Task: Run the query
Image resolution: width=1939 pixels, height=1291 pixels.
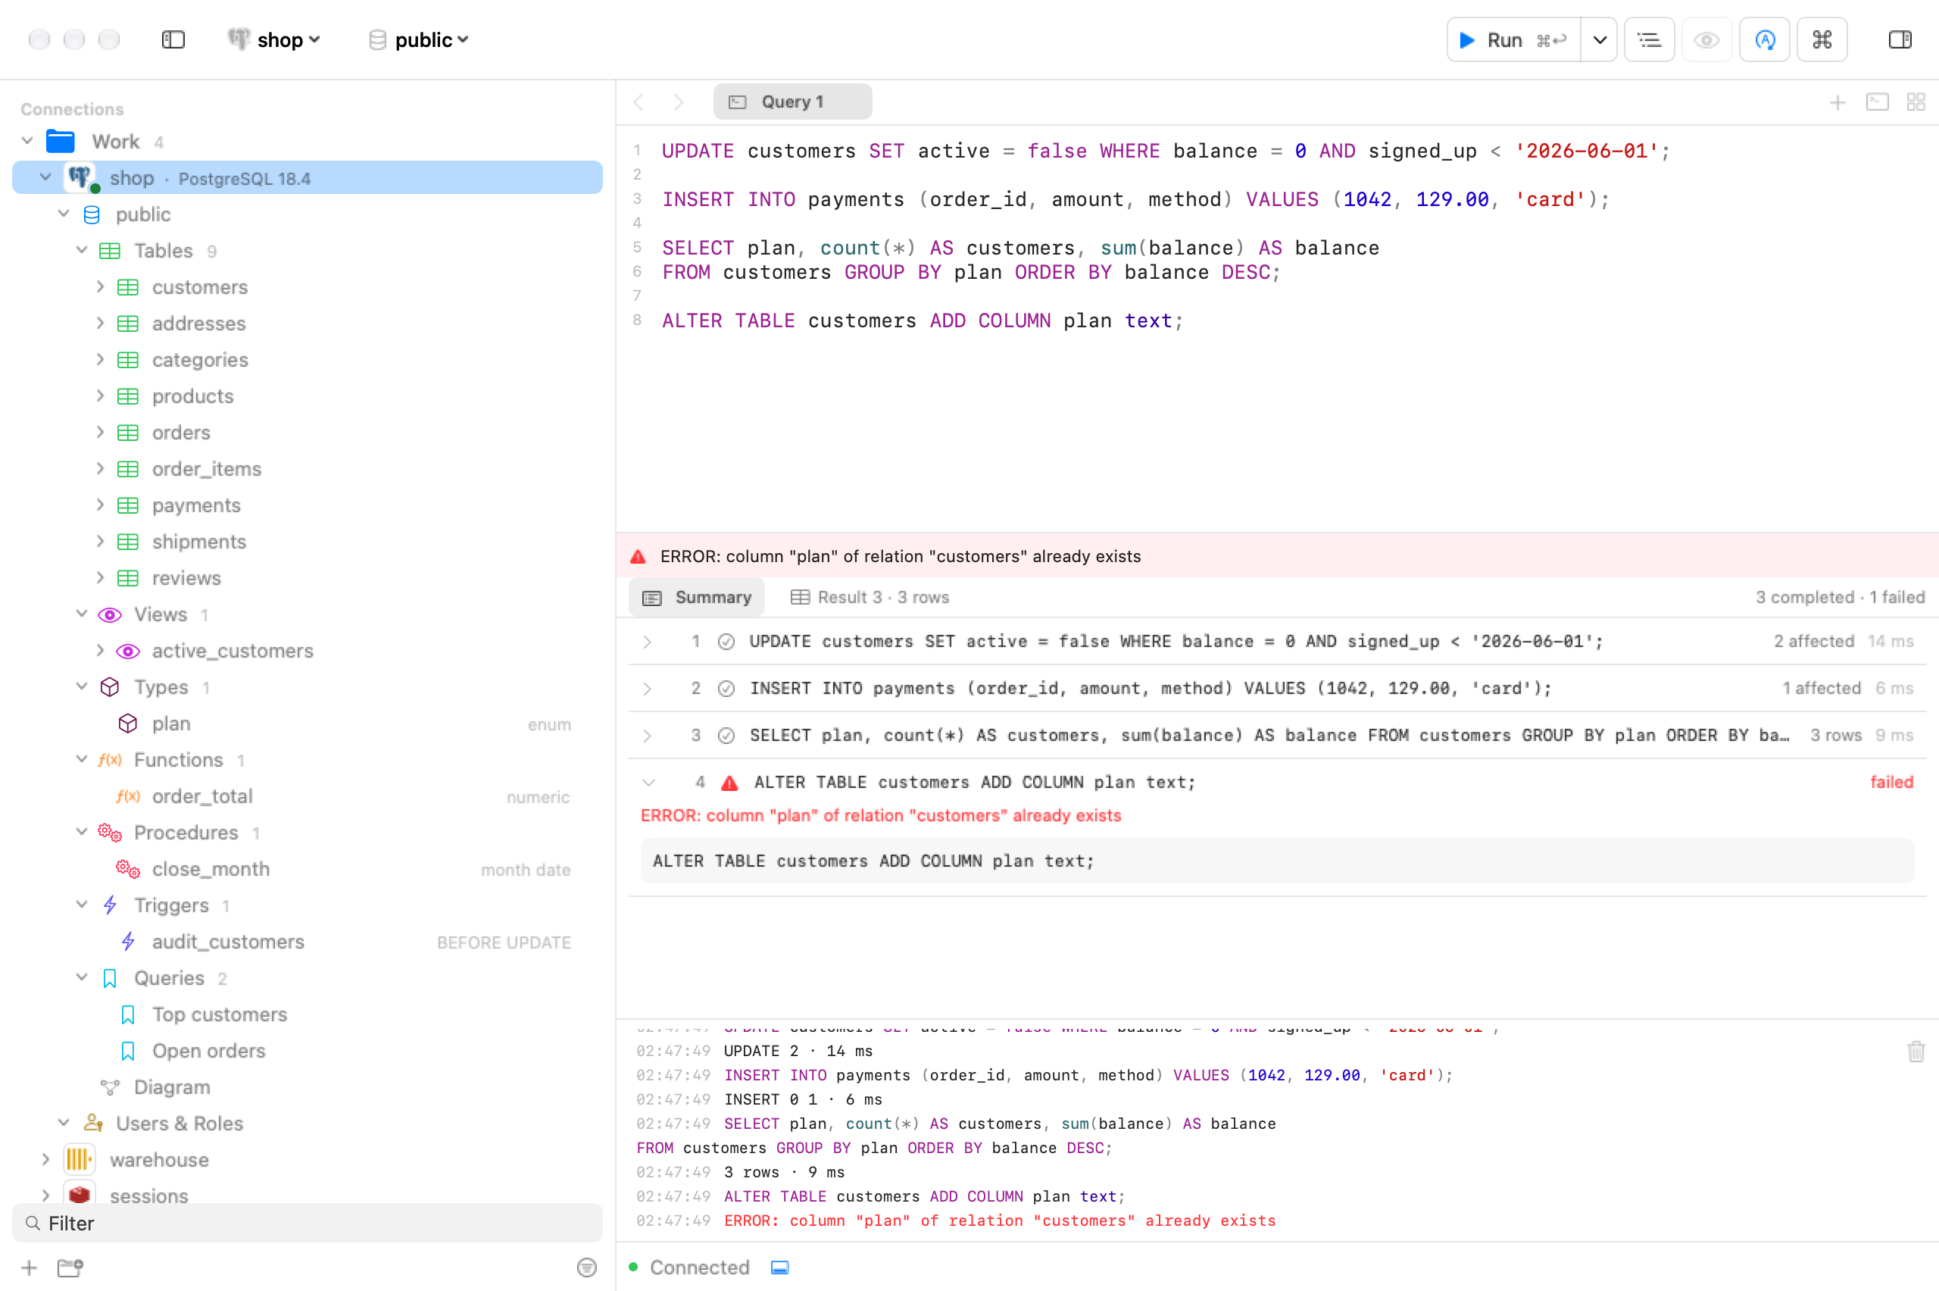Action: coord(1513,39)
